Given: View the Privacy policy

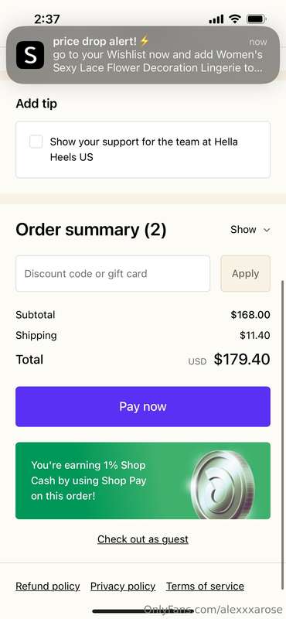Looking at the screenshot, I should coord(123,587).
